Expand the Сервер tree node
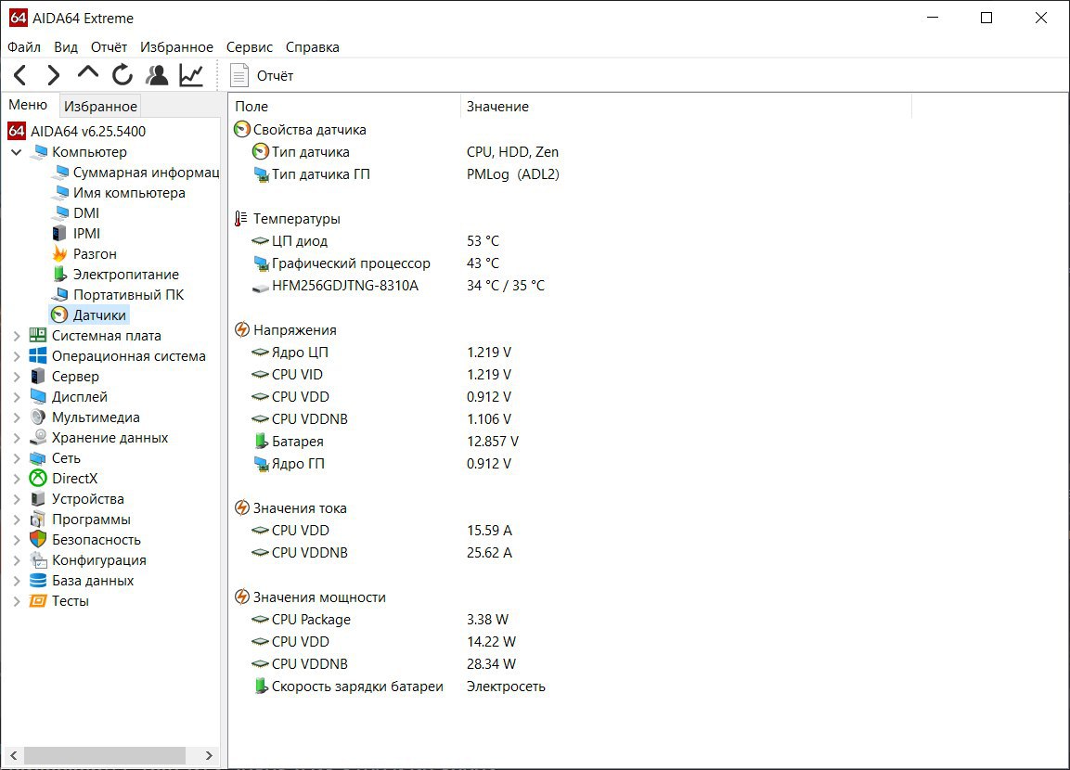 click(x=17, y=377)
